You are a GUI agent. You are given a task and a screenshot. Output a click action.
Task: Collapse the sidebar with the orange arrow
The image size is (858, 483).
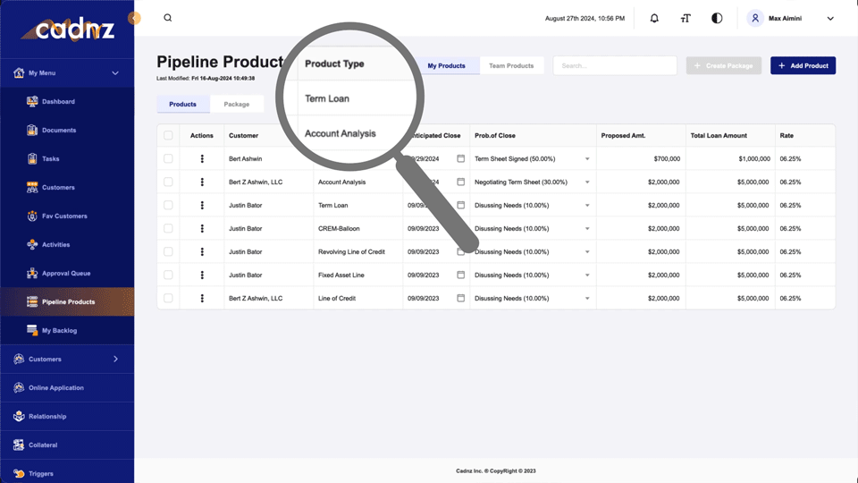134,18
